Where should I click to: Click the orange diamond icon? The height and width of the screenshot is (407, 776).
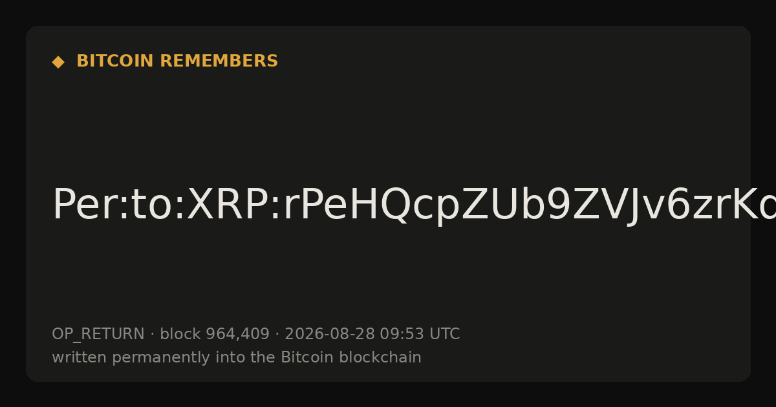click(x=58, y=62)
